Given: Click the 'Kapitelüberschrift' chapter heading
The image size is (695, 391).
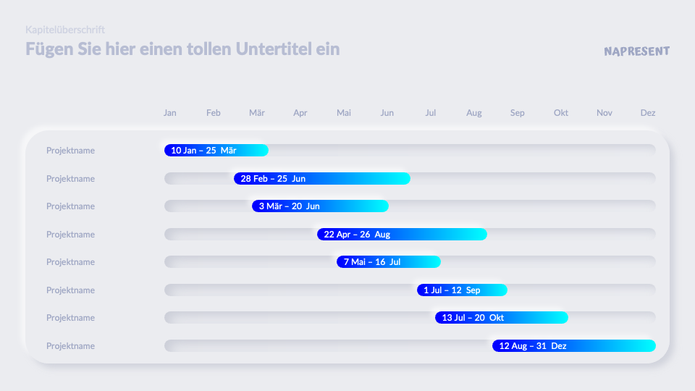Looking at the screenshot, I should point(65,30).
